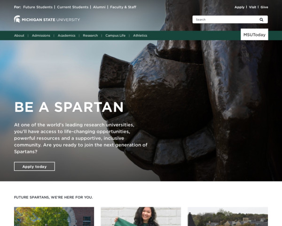Click the Give link at top
This screenshot has width=282, height=226.
point(264,7)
